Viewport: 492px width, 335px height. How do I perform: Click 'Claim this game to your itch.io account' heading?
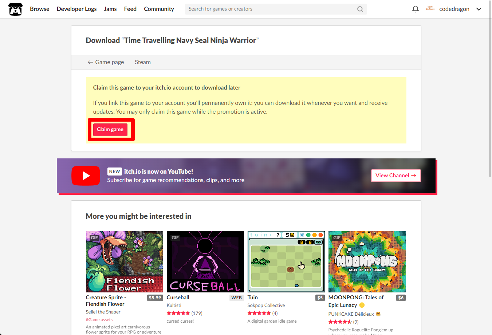[167, 88]
